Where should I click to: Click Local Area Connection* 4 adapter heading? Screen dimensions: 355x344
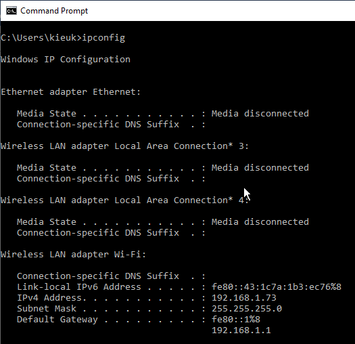point(124,200)
